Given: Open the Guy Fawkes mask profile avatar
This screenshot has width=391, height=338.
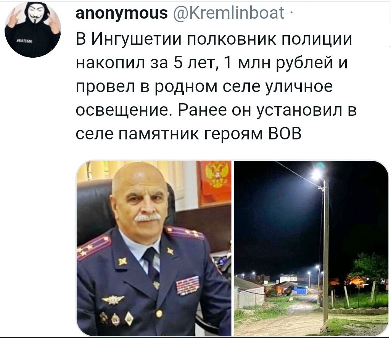Looking at the screenshot, I should coord(33,29).
